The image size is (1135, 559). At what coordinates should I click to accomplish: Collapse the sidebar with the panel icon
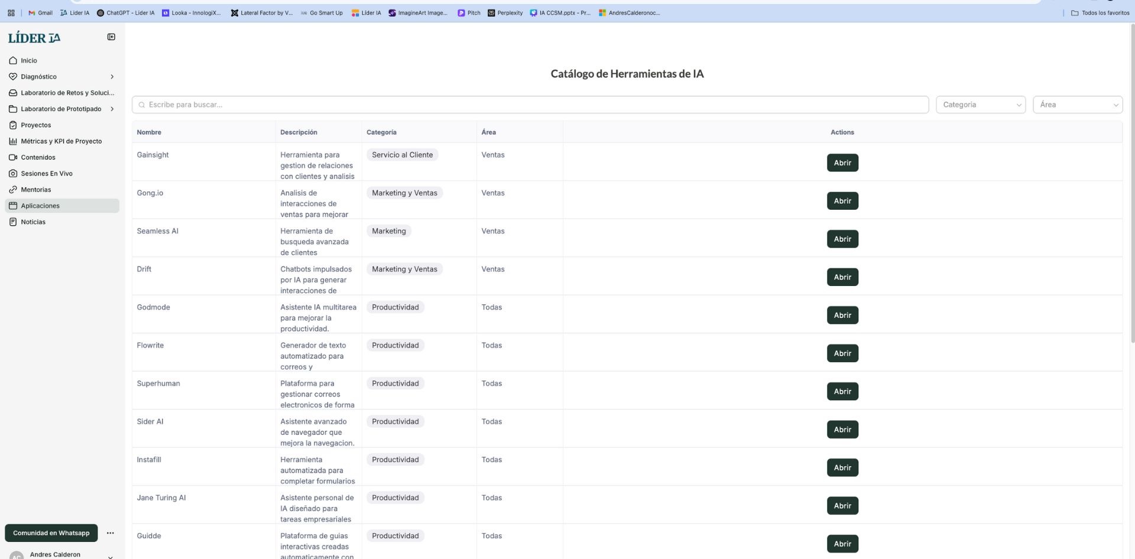(111, 37)
